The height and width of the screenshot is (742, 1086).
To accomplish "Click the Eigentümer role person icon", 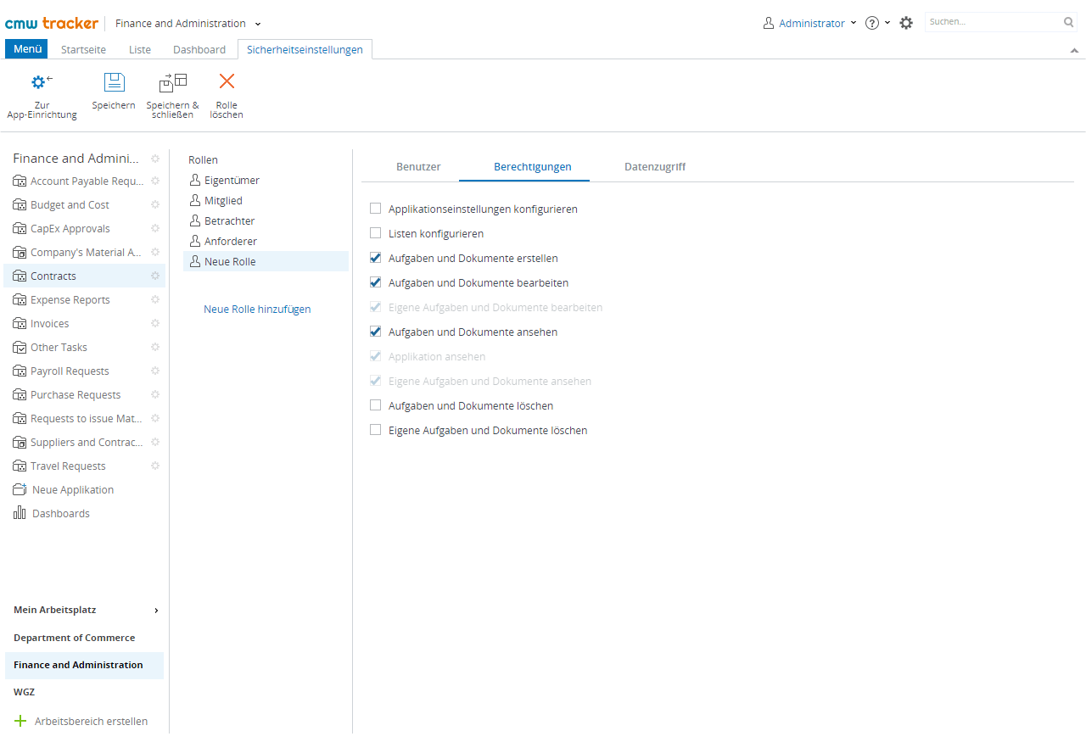I will (195, 180).
